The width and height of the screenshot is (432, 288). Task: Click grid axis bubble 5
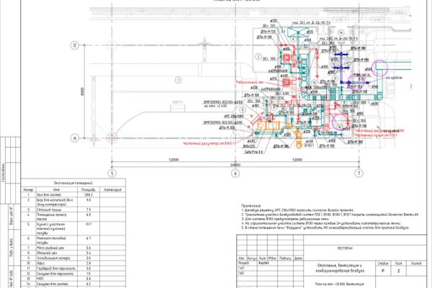(112, 174)
